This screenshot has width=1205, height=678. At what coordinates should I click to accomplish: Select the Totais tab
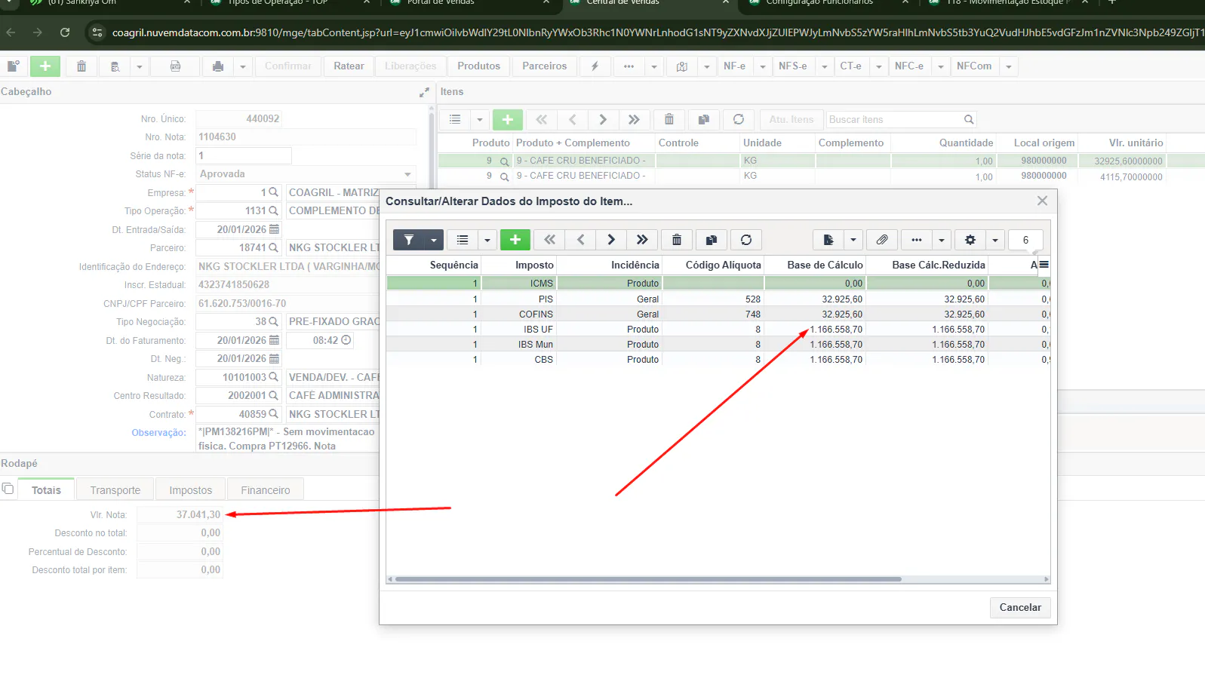pos(46,490)
